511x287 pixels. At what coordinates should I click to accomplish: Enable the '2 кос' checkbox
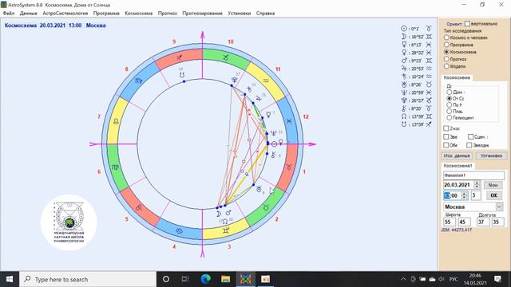click(446, 128)
